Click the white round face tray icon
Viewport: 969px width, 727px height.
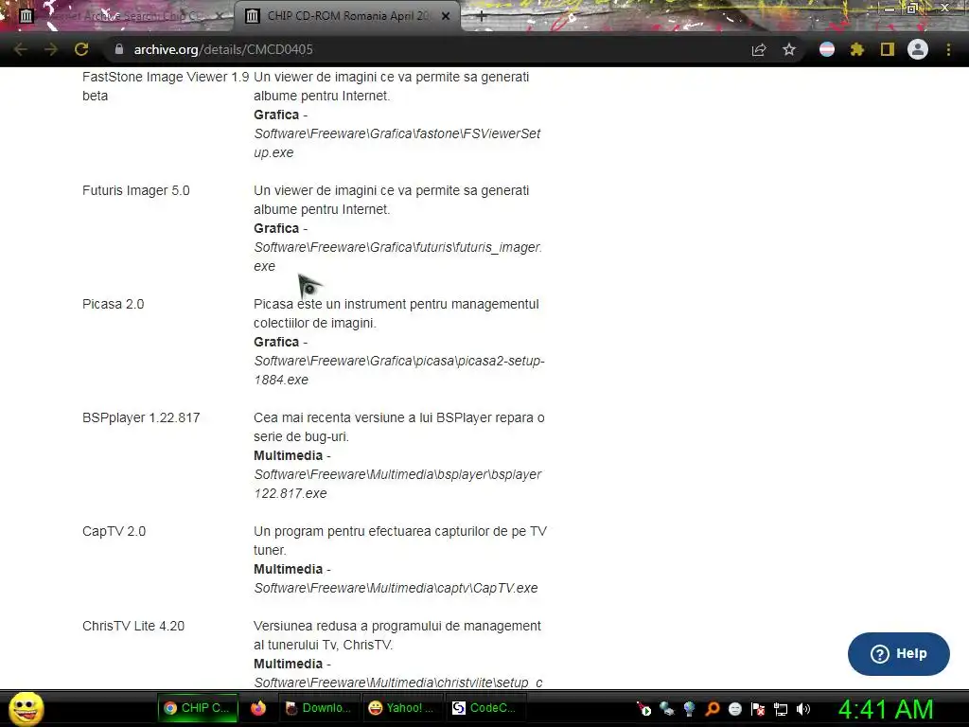[x=735, y=710]
